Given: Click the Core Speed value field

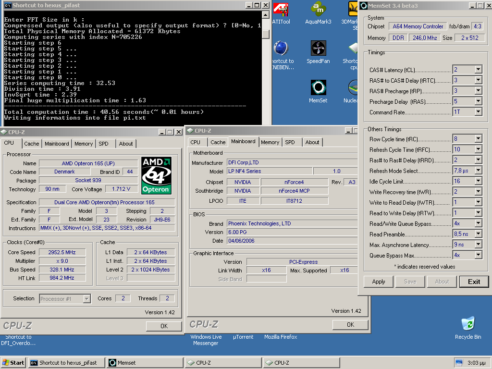Looking at the screenshot, I should point(62,252).
